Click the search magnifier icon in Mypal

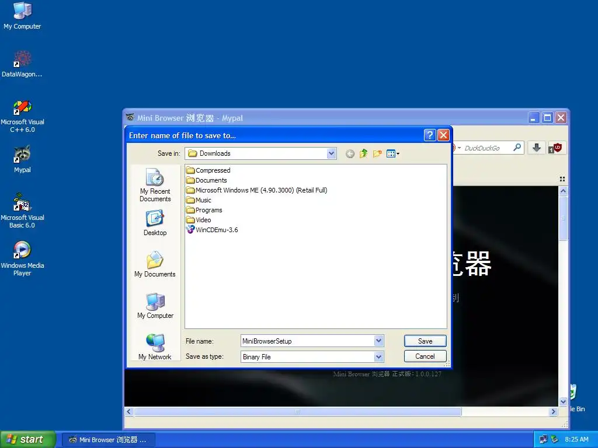click(517, 148)
